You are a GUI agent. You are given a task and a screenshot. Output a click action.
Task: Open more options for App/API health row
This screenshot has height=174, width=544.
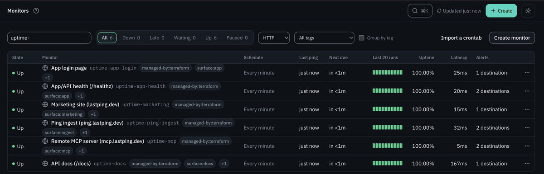tap(527, 91)
